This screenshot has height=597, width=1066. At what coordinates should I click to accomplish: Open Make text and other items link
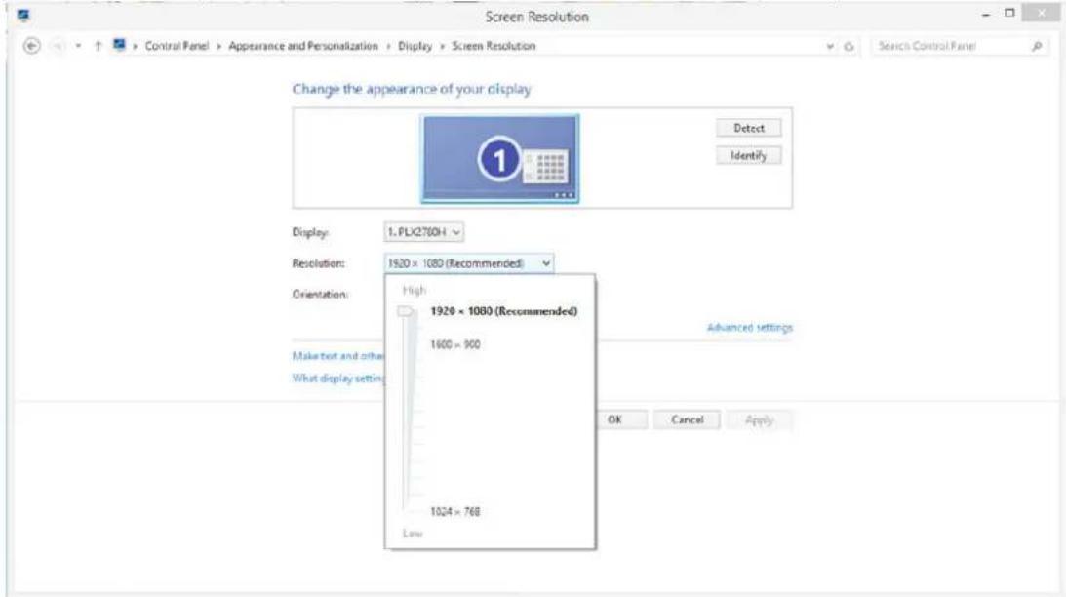[x=338, y=356]
